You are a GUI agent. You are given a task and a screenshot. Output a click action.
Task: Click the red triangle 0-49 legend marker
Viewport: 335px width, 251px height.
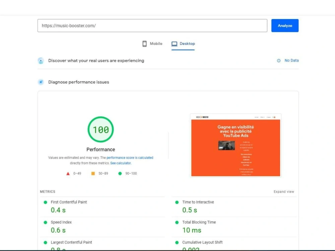click(x=68, y=173)
